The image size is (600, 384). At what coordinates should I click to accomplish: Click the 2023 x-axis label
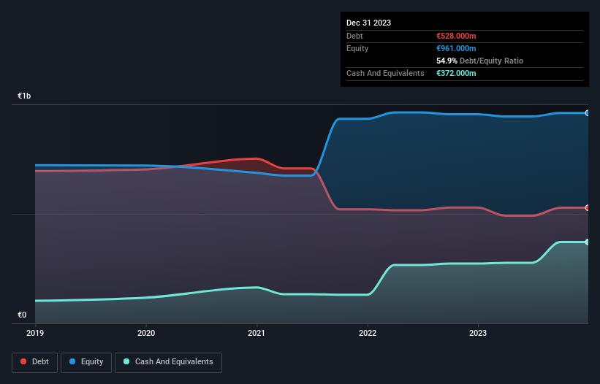click(x=478, y=333)
